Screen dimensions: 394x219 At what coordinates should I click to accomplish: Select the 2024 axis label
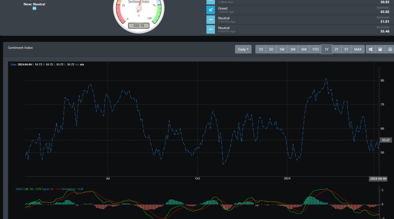point(287,179)
